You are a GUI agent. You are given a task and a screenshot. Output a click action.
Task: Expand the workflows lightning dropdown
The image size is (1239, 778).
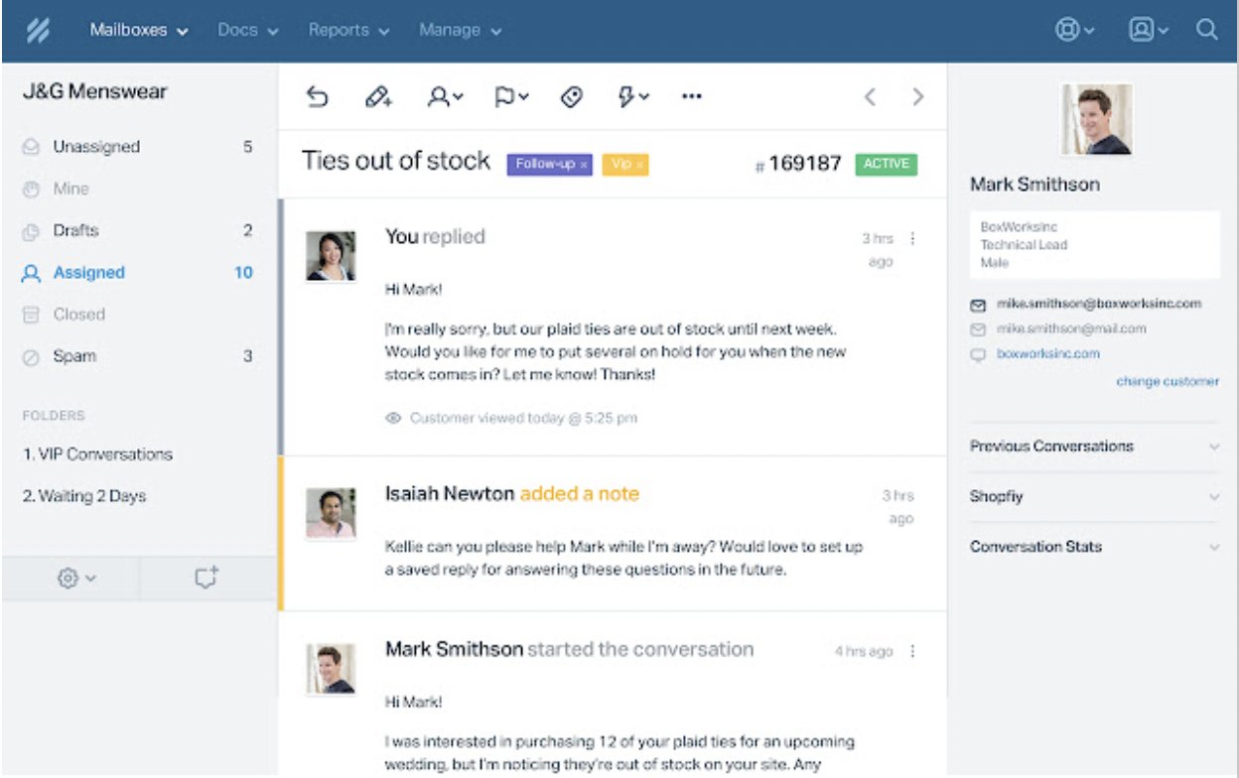(x=633, y=95)
